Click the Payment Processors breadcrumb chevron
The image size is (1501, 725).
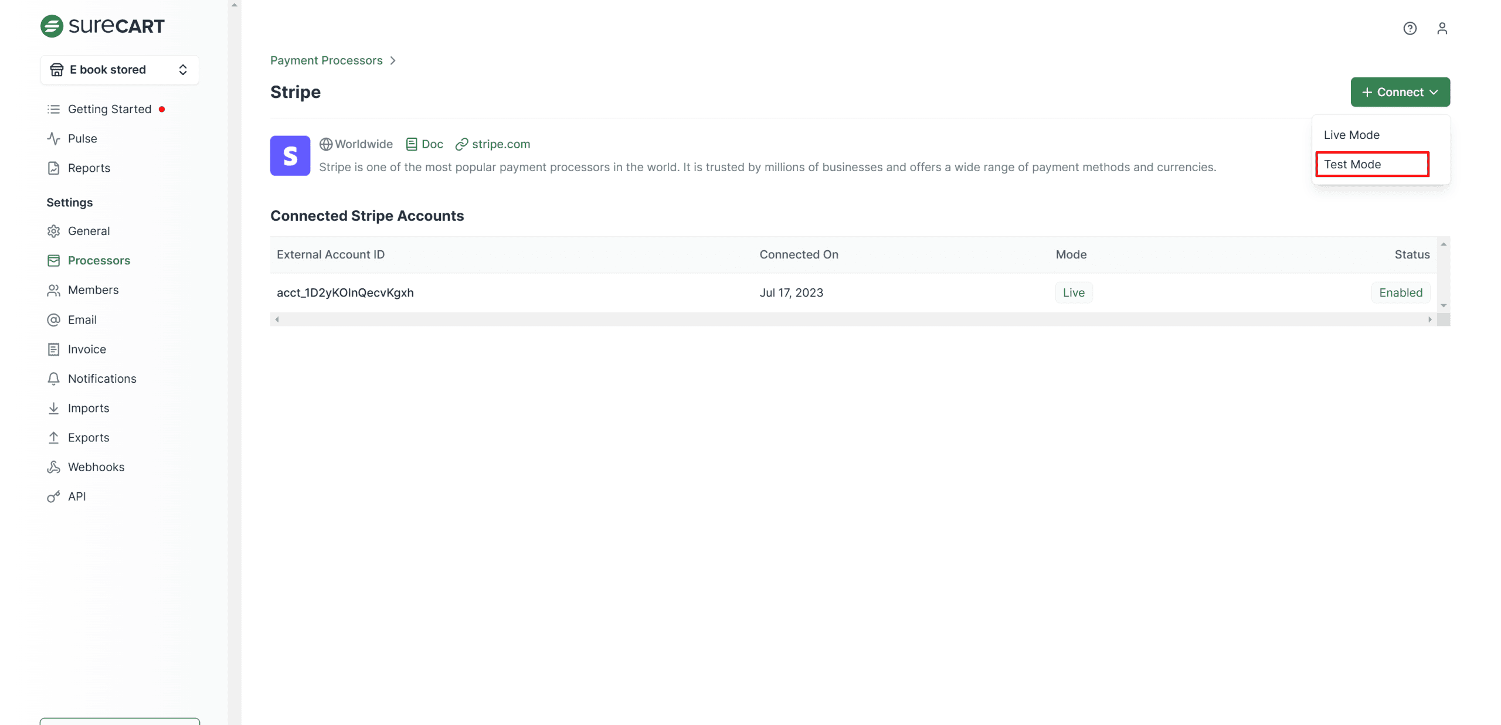click(x=393, y=60)
